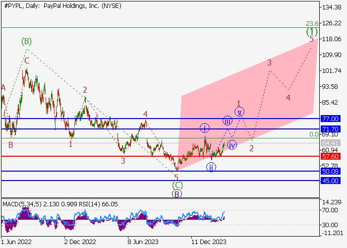The width and height of the screenshot is (347, 248).
Task: Click the gray 64.41 current price tag
Action: pyautogui.click(x=331, y=143)
